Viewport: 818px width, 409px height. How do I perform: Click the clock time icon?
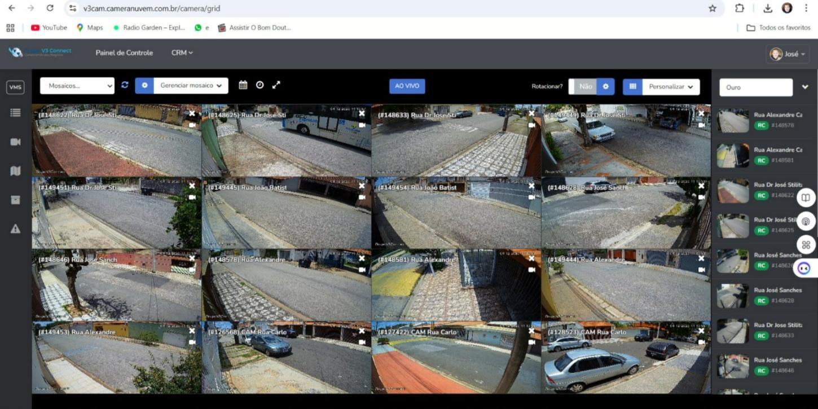coord(260,85)
